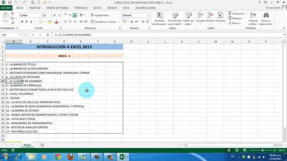Click the Format Painter brush icon
The image size is (287, 161).
(13, 23)
